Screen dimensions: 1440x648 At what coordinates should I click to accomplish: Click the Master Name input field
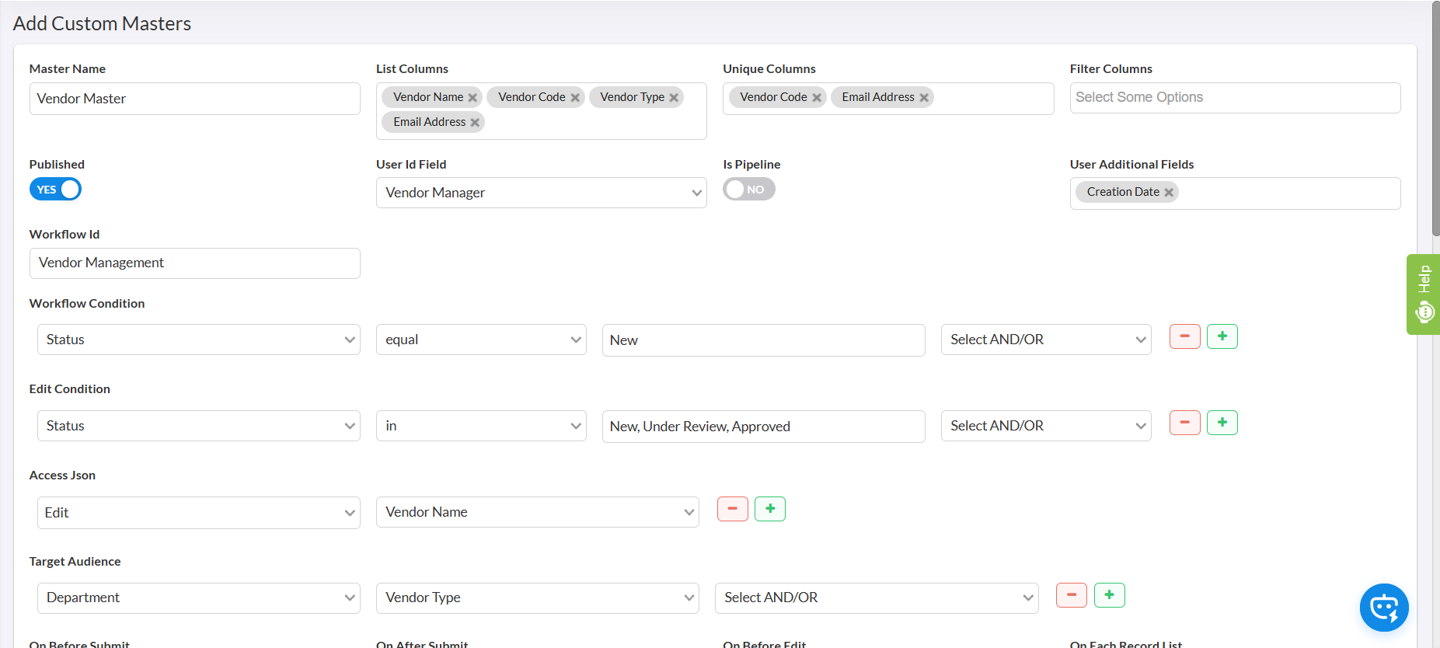click(x=194, y=99)
